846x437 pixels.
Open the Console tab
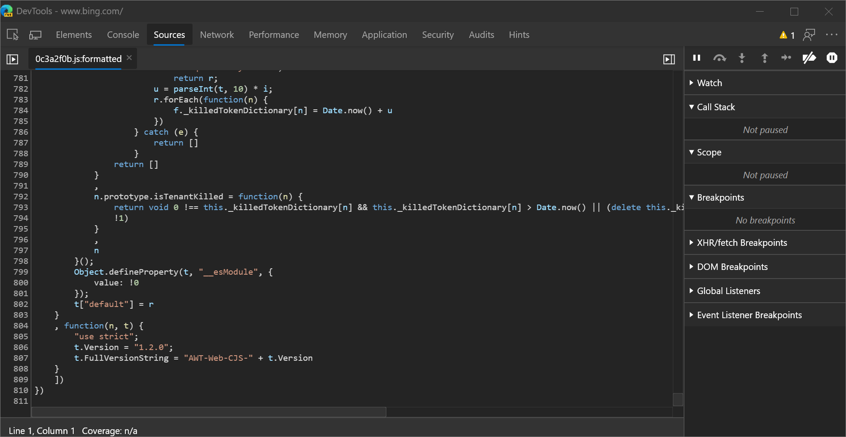(x=123, y=35)
